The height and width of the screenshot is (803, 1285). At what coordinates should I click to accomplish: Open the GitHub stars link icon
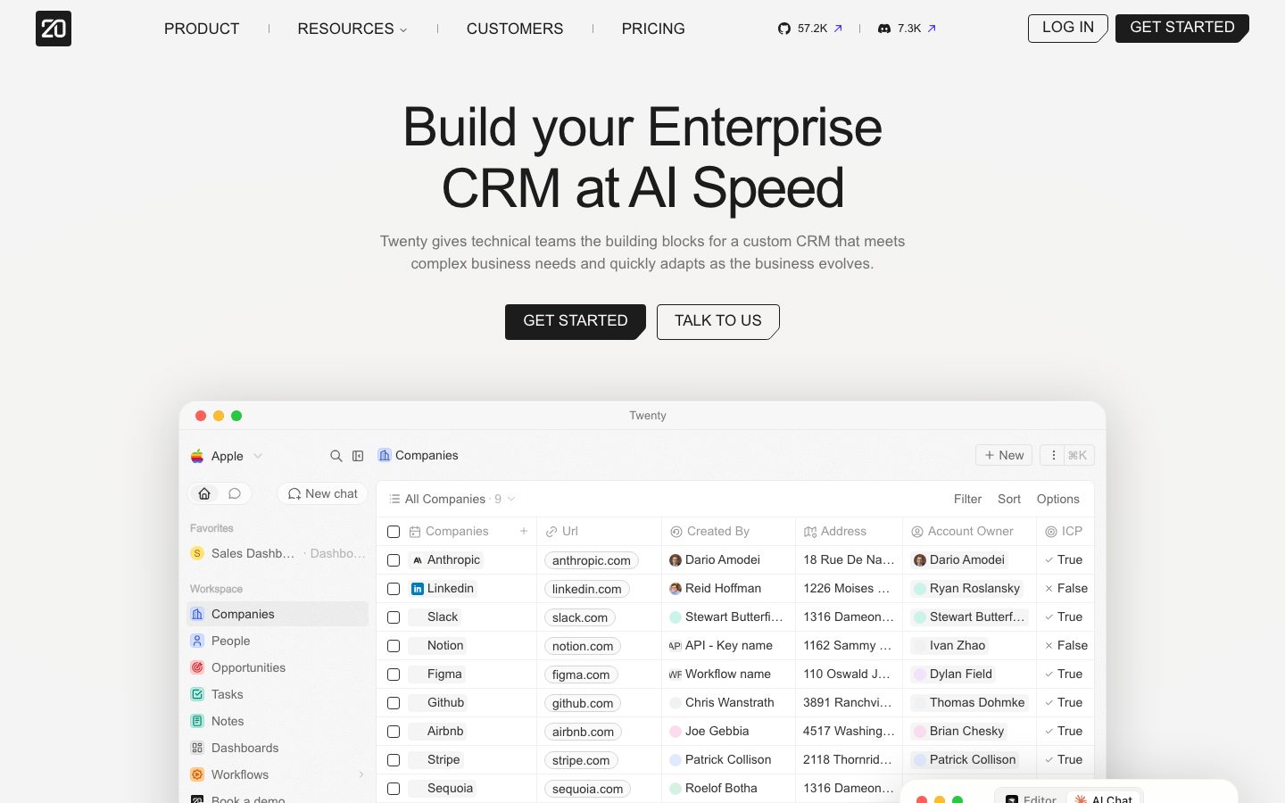point(784,29)
